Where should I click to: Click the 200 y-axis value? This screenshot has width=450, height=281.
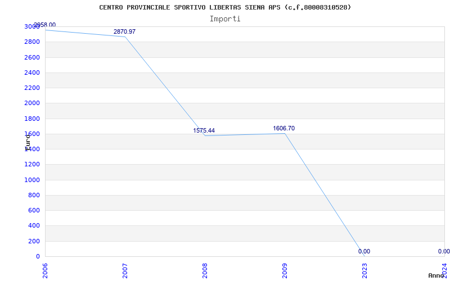pos(34,241)
